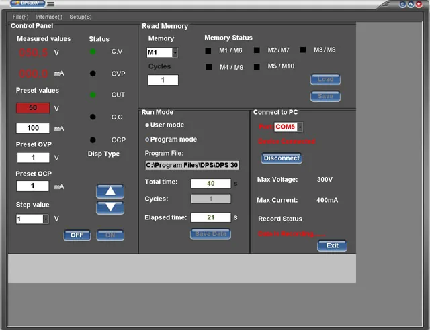The width and height of the screenshot is (430, 330).
Task: Click the M3 / M8 memory status square
Action: 303,50
